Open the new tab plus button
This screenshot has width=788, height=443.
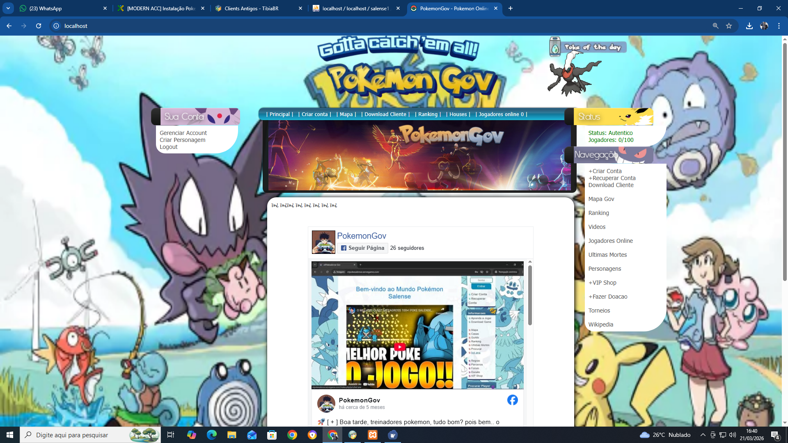(511, 8)
